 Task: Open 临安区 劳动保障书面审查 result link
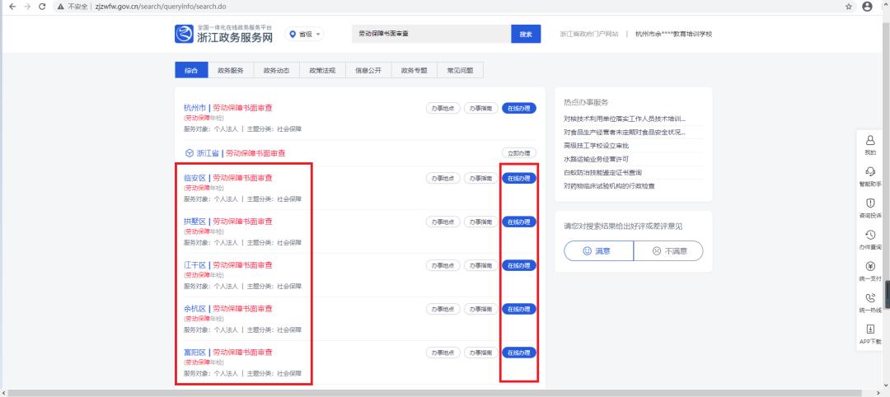(228, 178)
